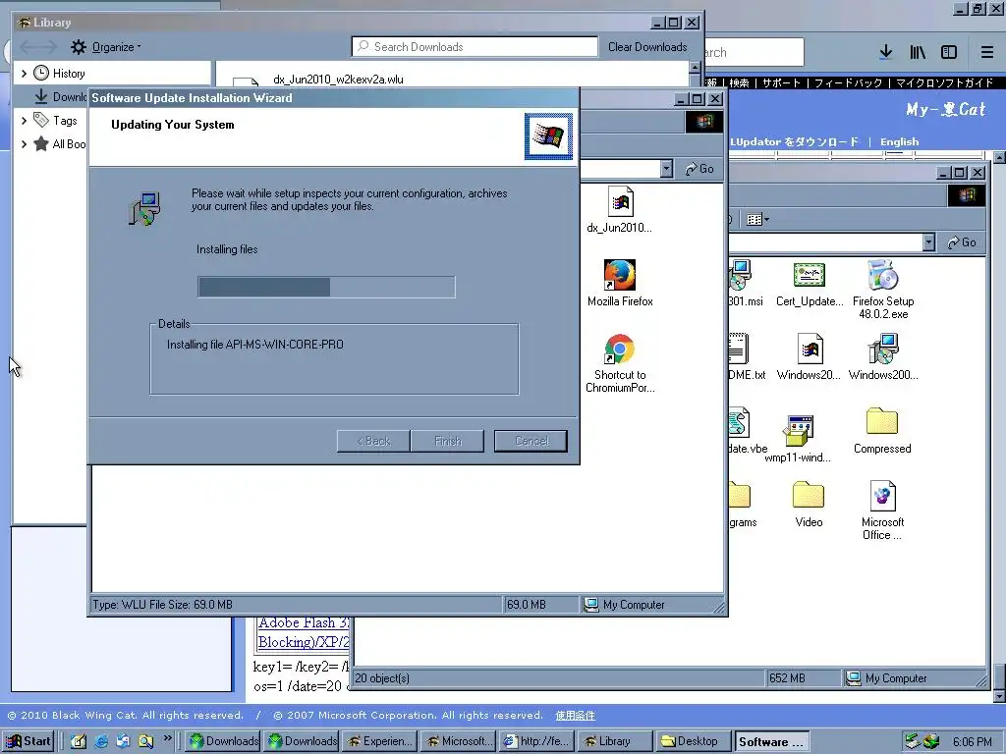Viewport: 1006px width, 754px height.
Task: Select the dx_Jun2010 file icon in the folder window
Action: [x=620, y=210]
